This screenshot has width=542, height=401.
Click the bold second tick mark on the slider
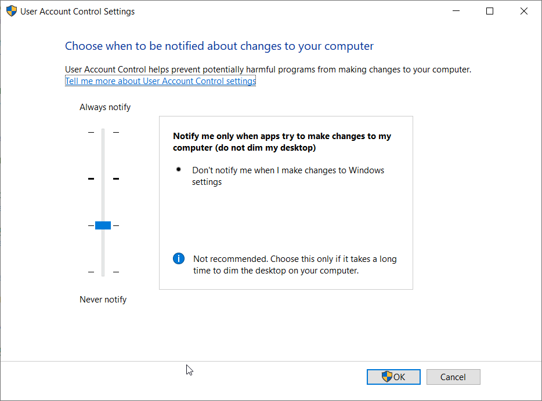[103, 178]
